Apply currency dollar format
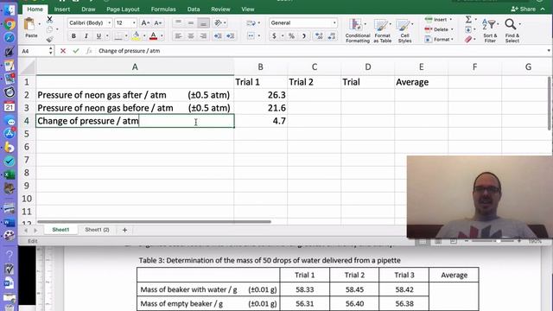The image size is (553, 311). click(275, 36)
